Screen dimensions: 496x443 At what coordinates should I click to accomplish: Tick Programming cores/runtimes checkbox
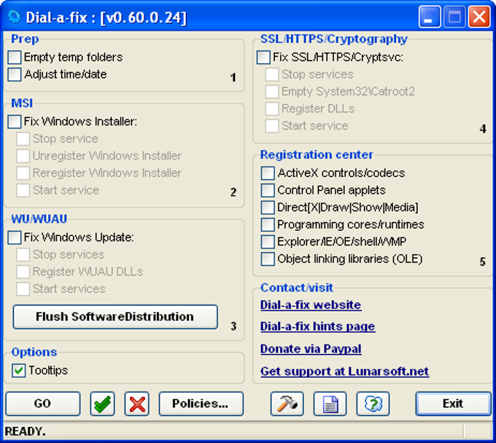pos(268,224)
